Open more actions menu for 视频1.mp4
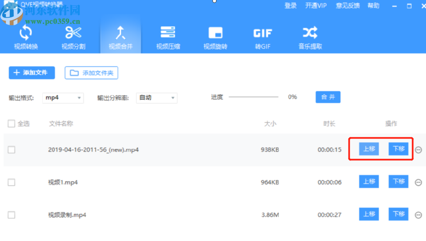 418,182
